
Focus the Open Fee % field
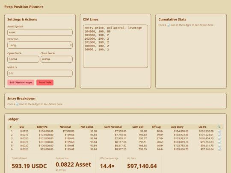(x=23, y=59)
